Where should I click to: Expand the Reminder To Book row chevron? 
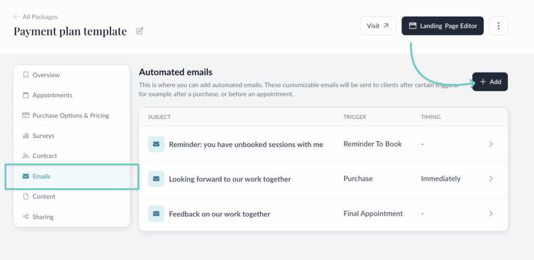(x=491, y=144)
